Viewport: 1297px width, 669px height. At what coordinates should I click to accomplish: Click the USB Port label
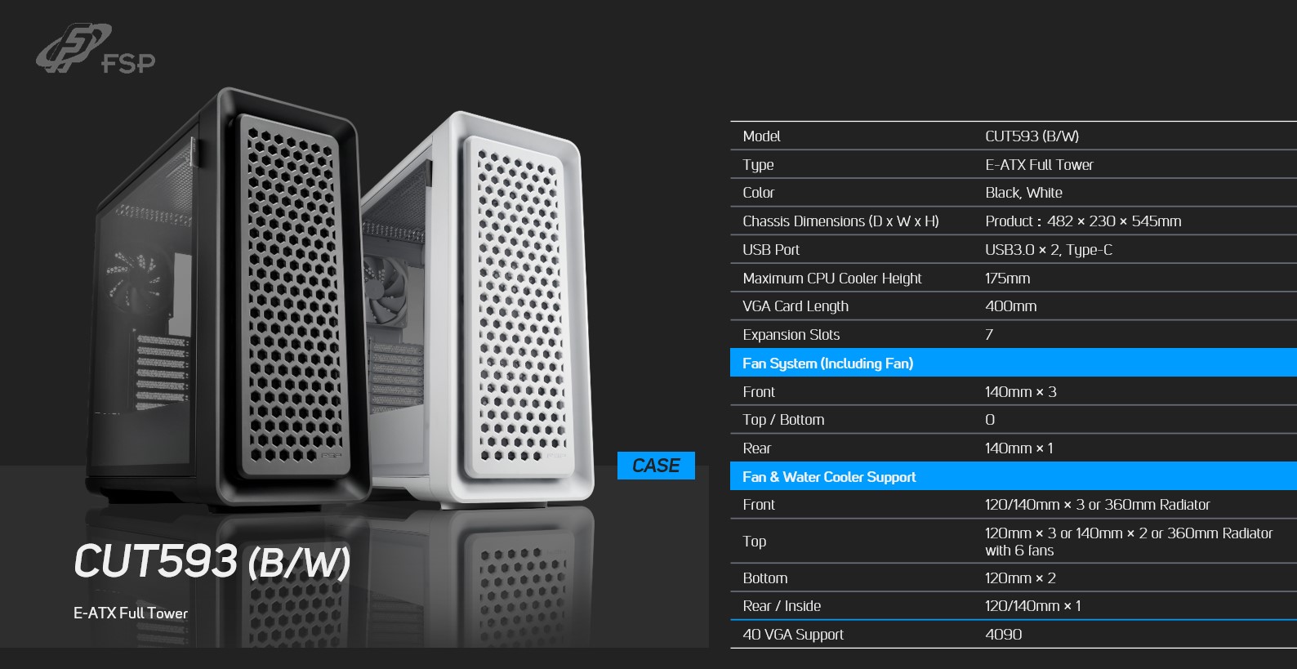(771, 250)
